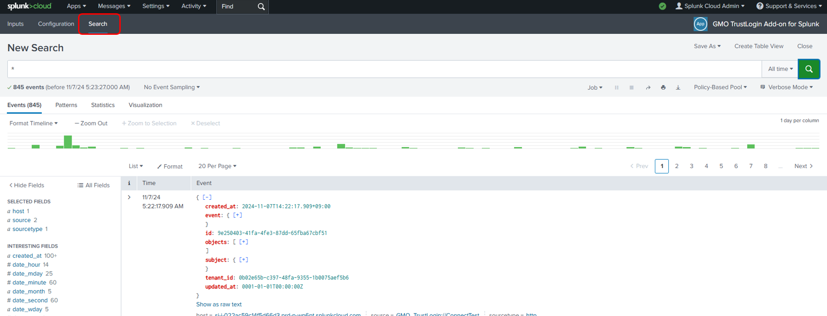Go to Inputs tab
The image size is (827, 316).
click(16, 24)
